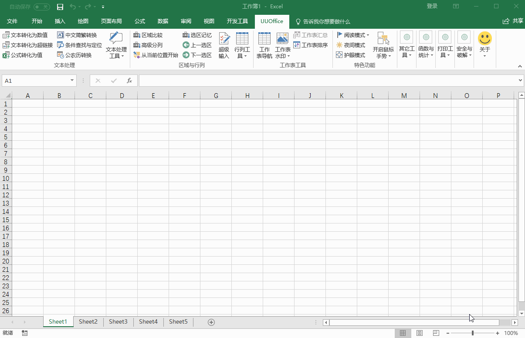Click 告诉我你想要做什么 search box

click(323, 21)
